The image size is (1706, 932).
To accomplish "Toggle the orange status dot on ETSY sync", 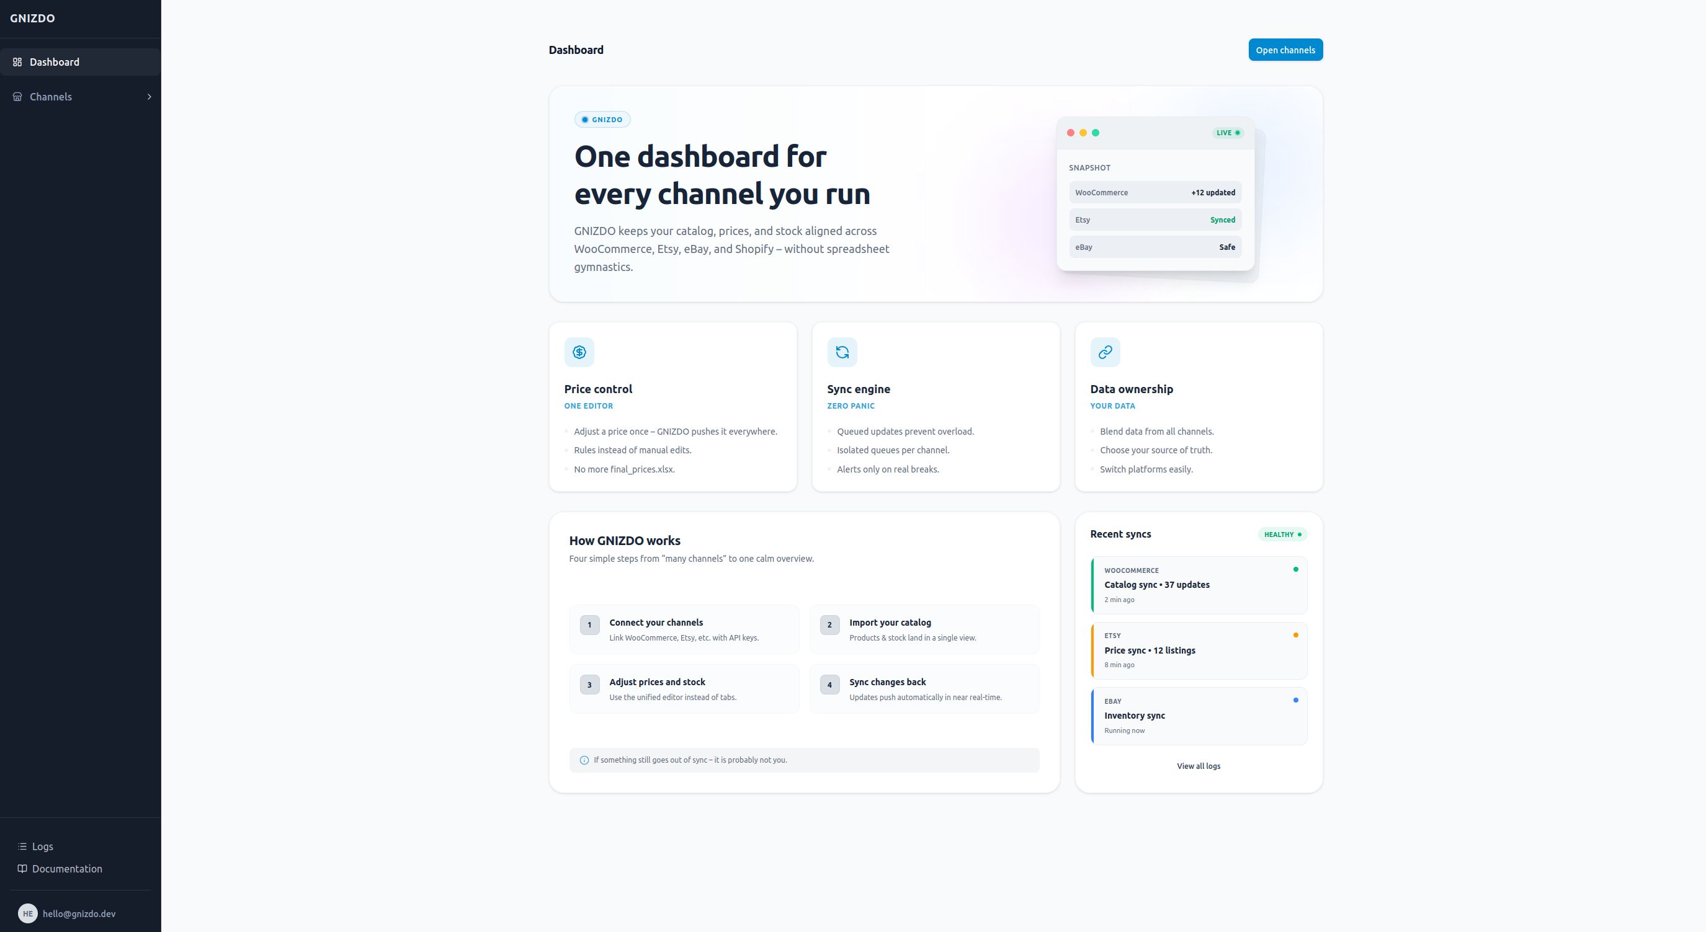I will point(1296,634).
